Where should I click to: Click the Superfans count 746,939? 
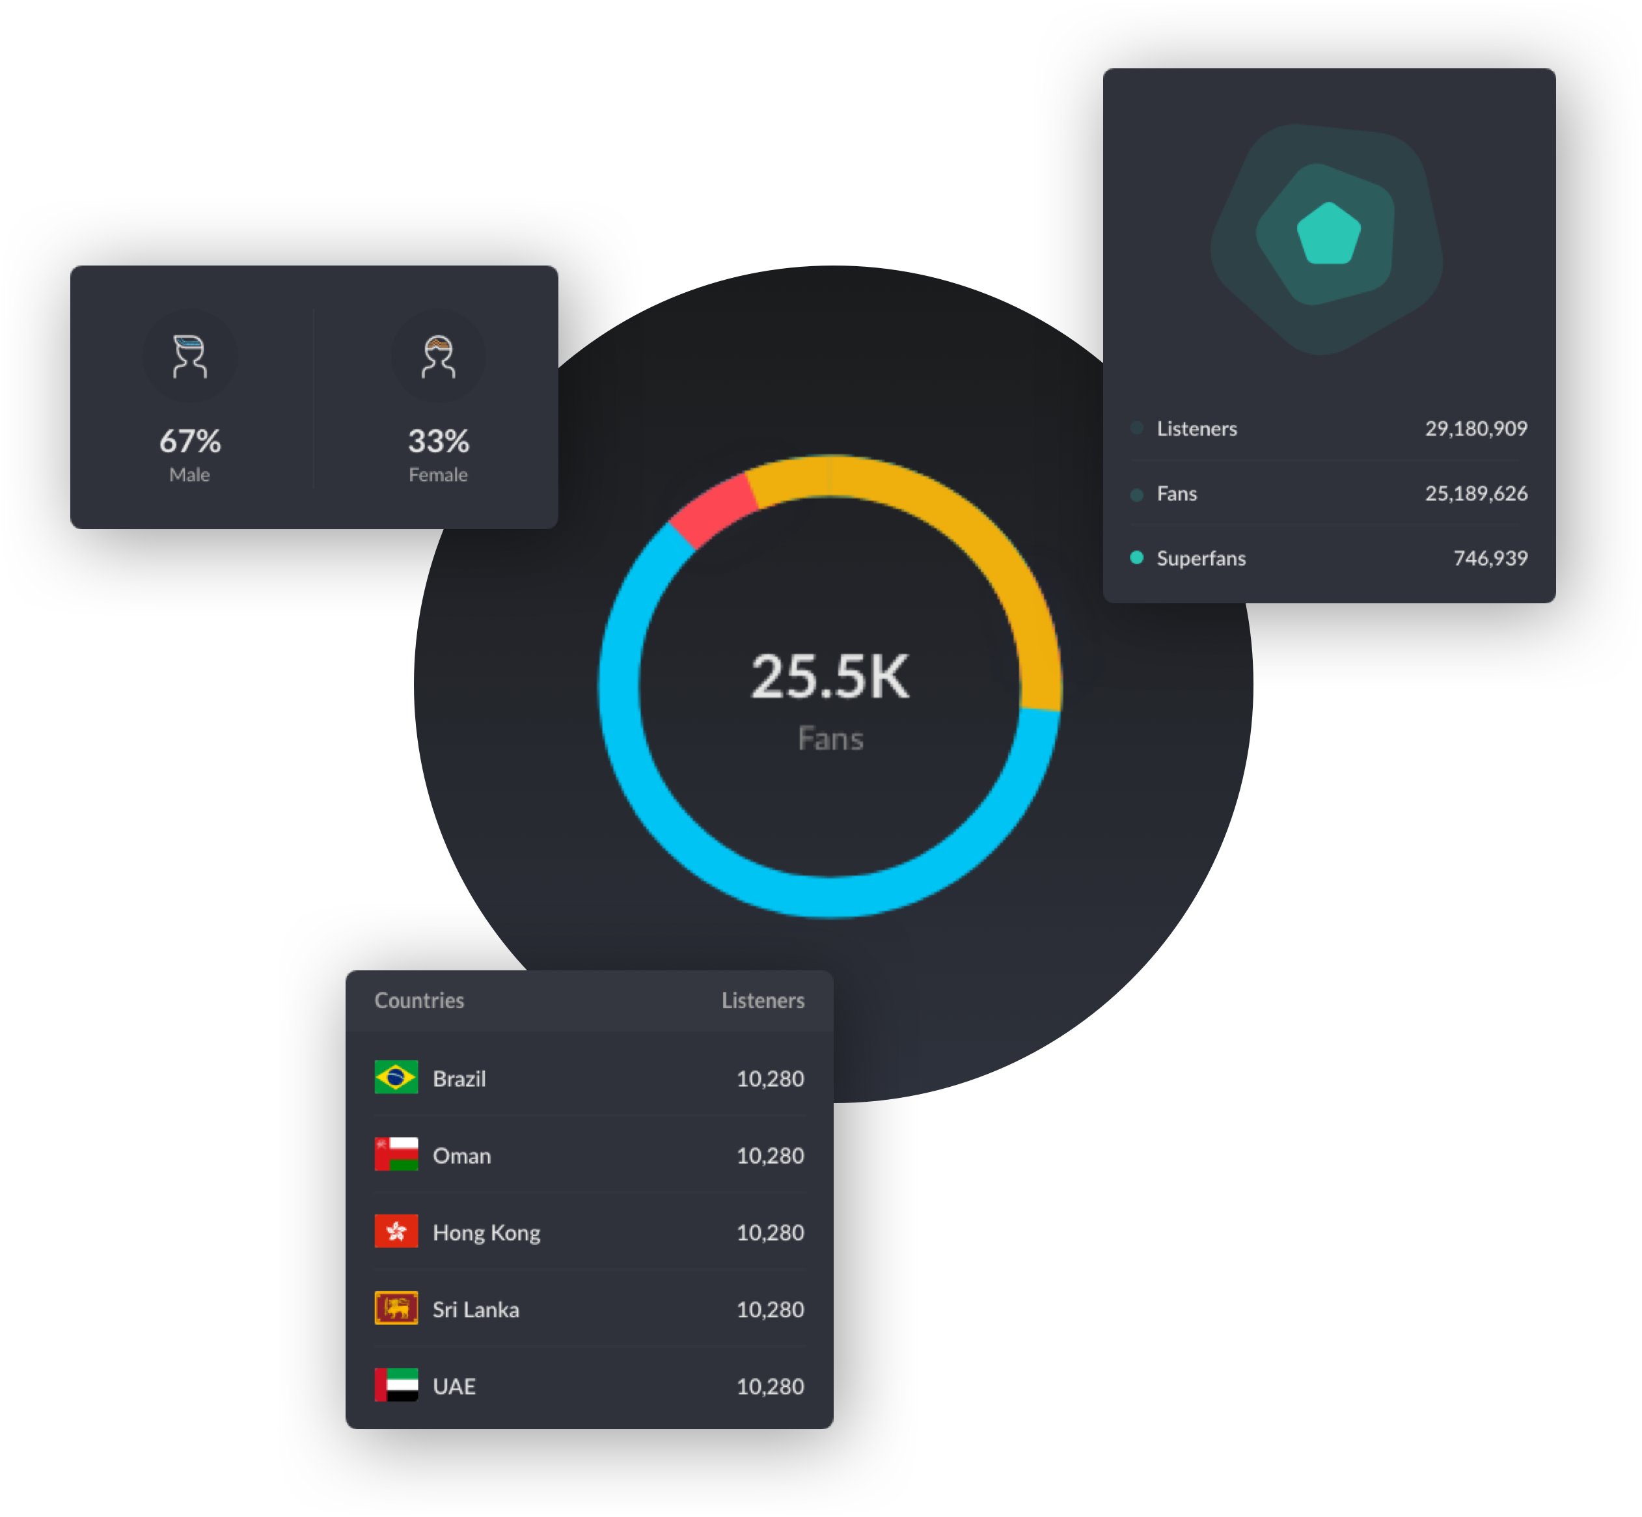coord(1490,558)
